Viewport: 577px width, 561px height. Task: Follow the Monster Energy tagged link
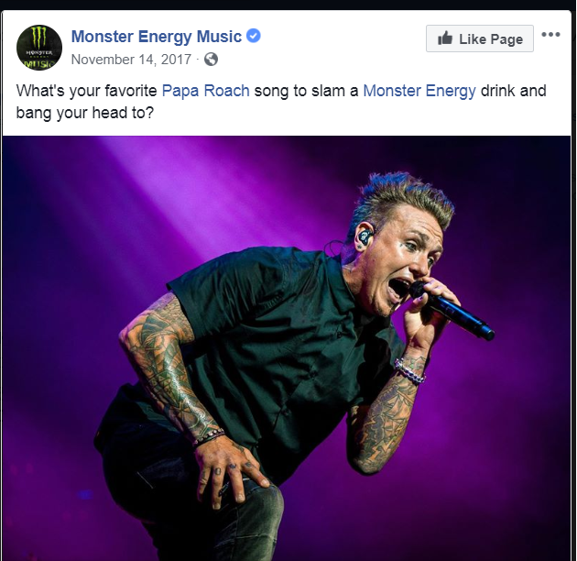pyautogui.click(x=419, y=91)
